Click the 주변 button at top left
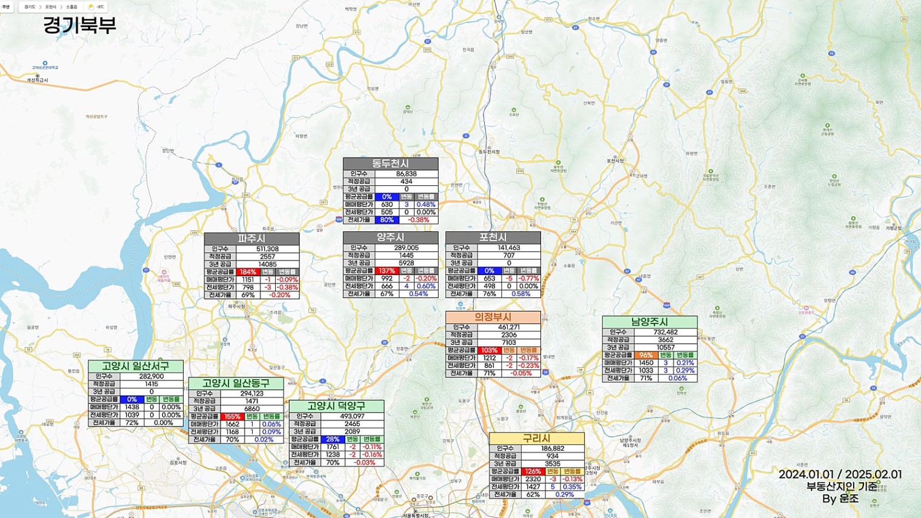The image size is (921, 518). tap(6, 7)
